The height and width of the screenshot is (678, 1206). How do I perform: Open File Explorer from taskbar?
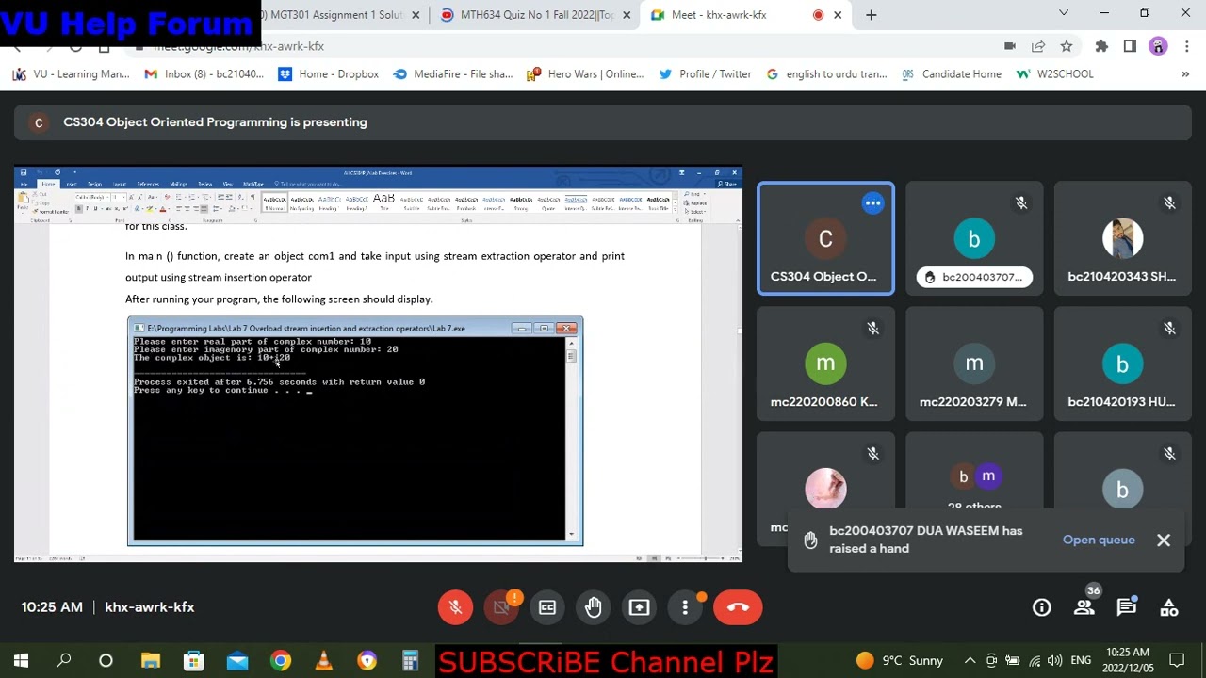coord(151,661)
